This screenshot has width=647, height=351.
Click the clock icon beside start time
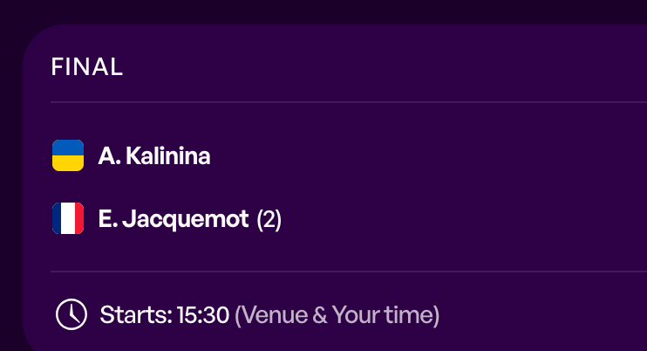(x=72, y=314)
